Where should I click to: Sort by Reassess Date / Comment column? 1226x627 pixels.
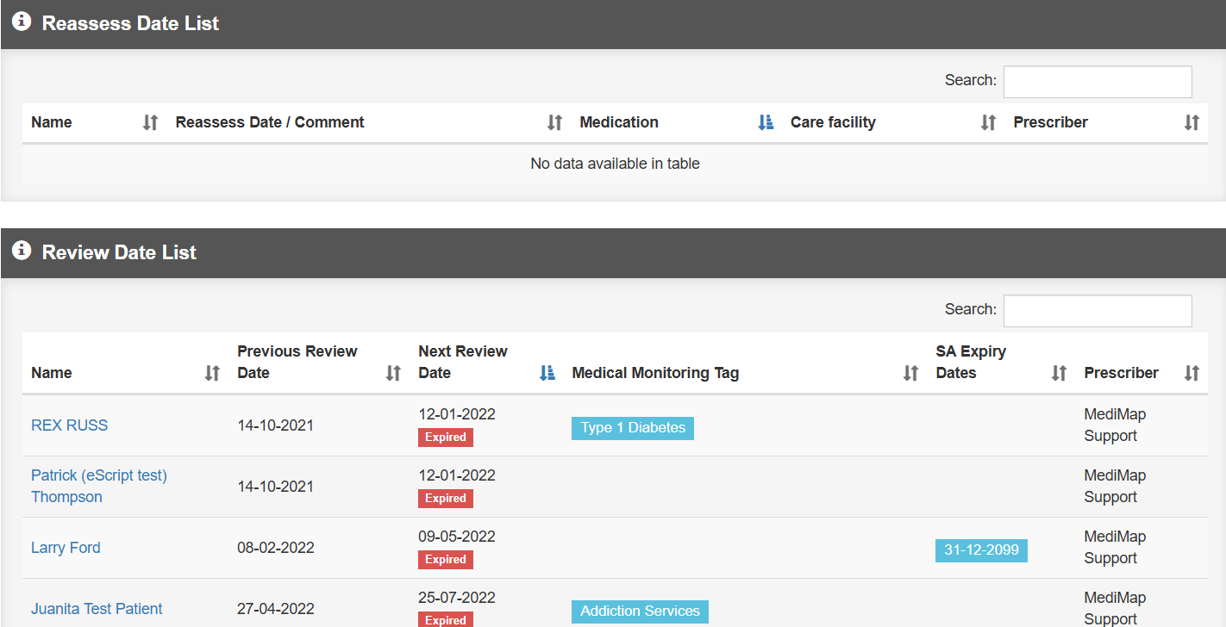click(x=270, y=122)
